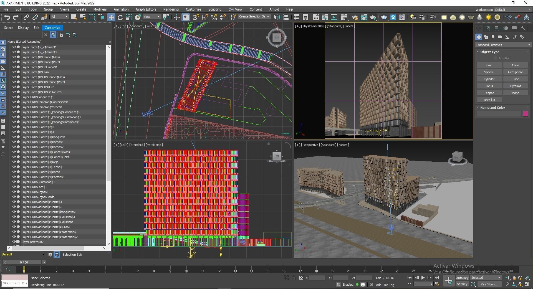This screenshot has width=533, height=289.
Task: Open the Rendering menu
Action: tap(171, 9)
